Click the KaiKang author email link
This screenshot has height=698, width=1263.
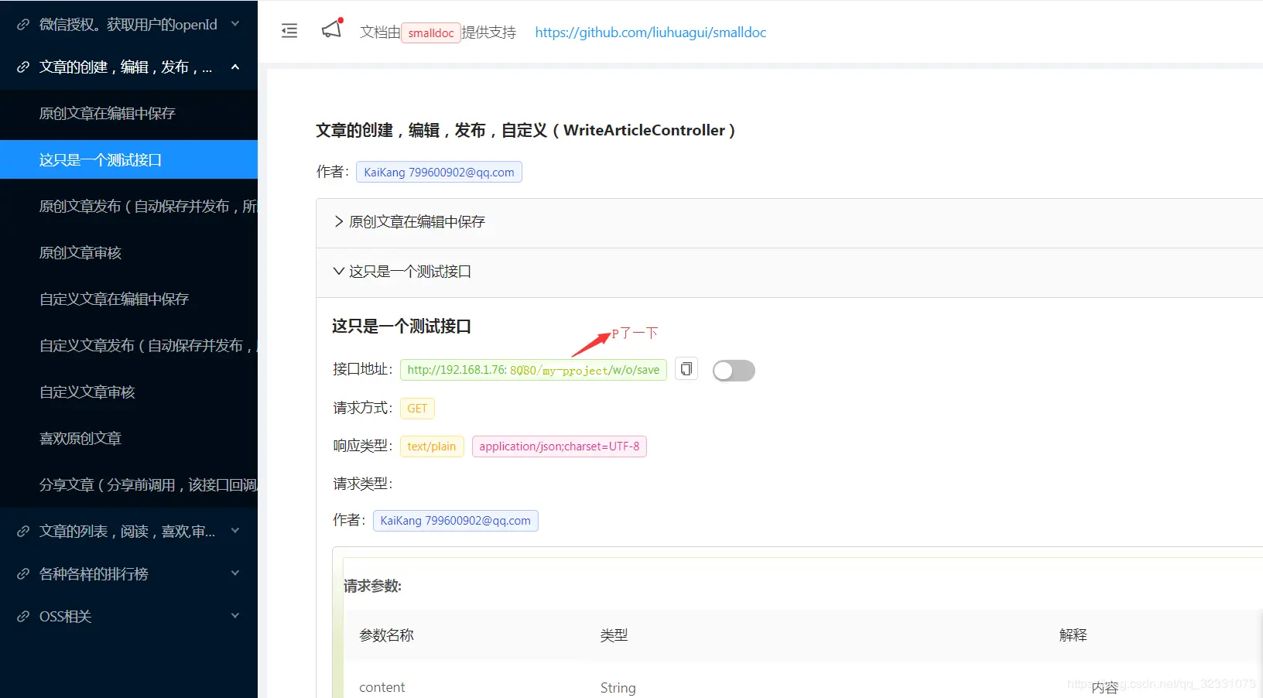[439, 172]
